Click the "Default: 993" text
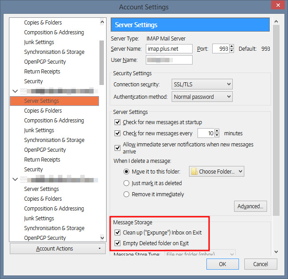The height and width of the screenshot is (279, 288). 254,49
